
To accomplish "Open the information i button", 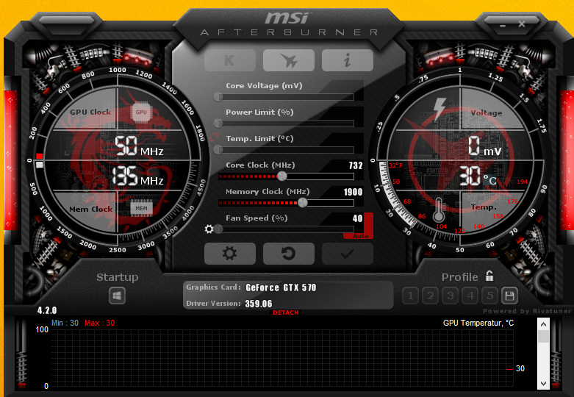I will click(x=348, y=60).
